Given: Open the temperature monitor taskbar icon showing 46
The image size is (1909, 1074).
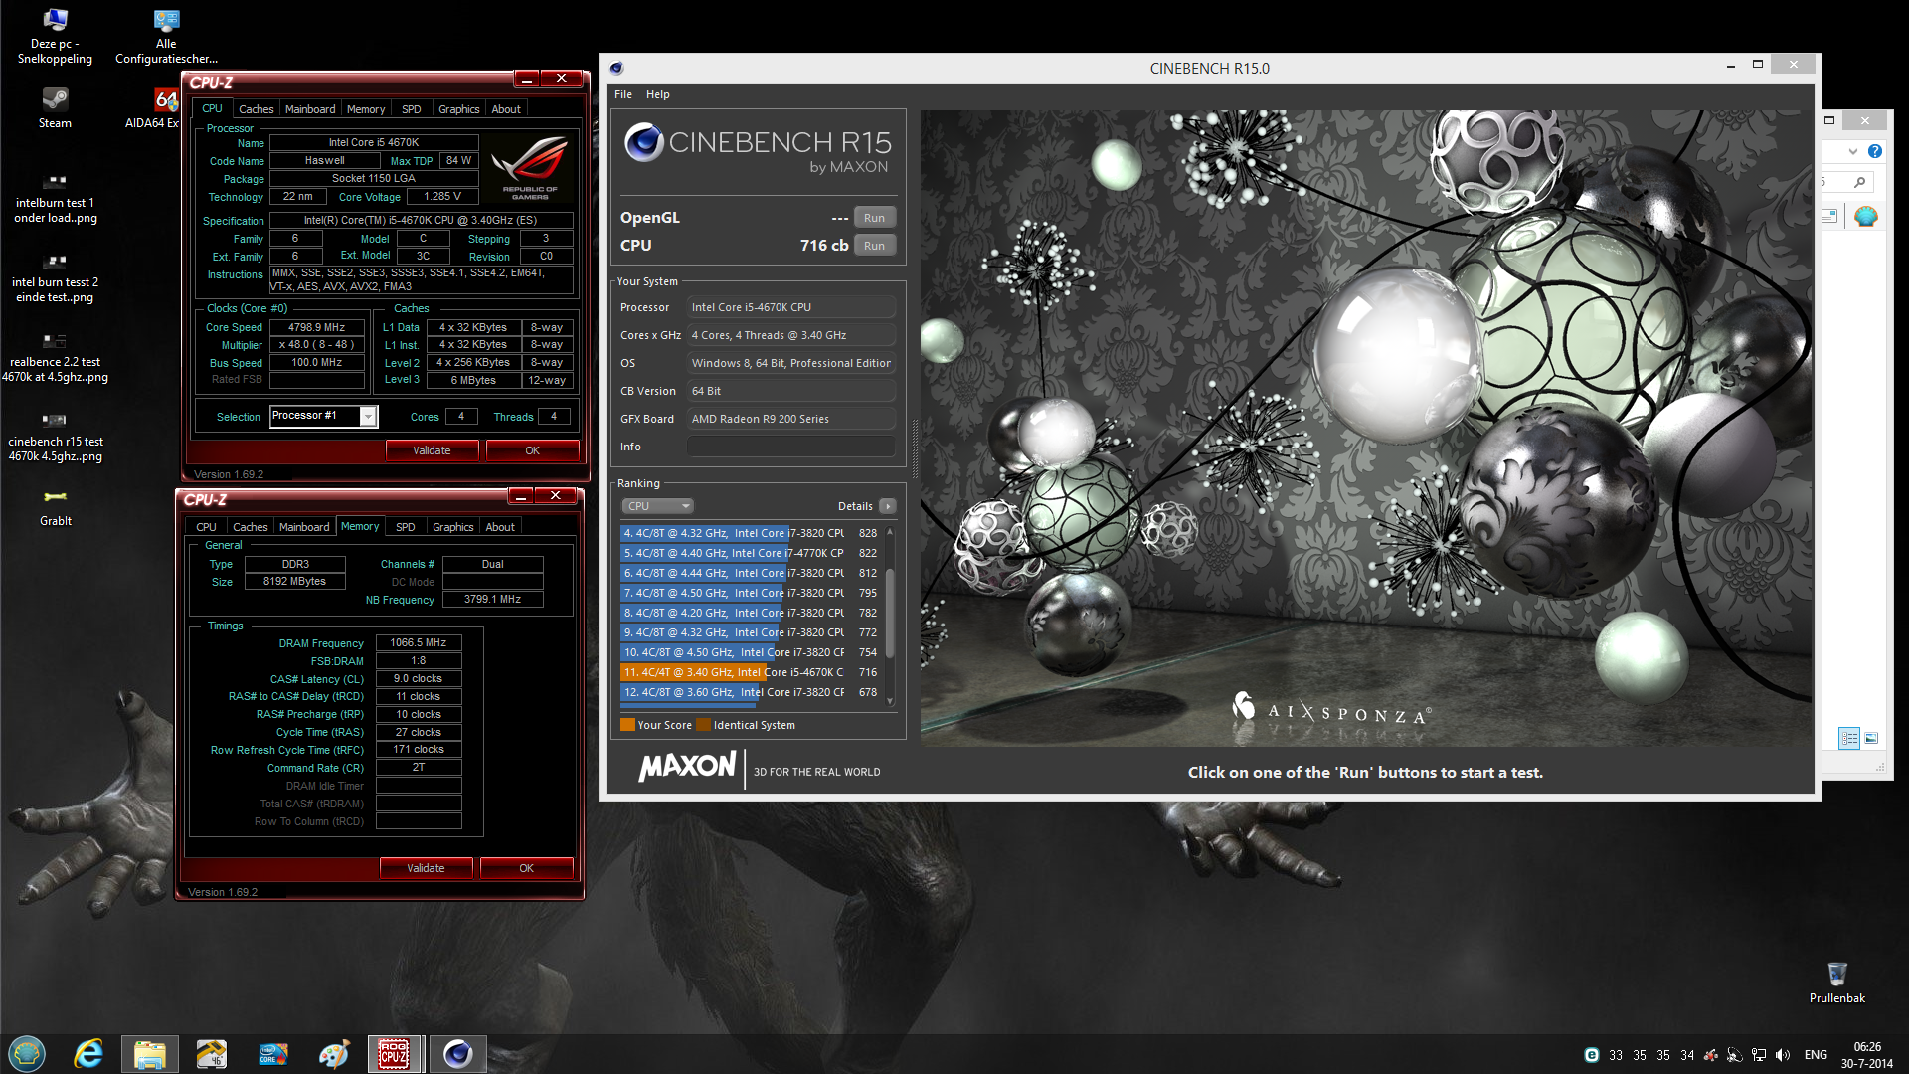Looking at the screenshot, I should [x=211, y=1053].
